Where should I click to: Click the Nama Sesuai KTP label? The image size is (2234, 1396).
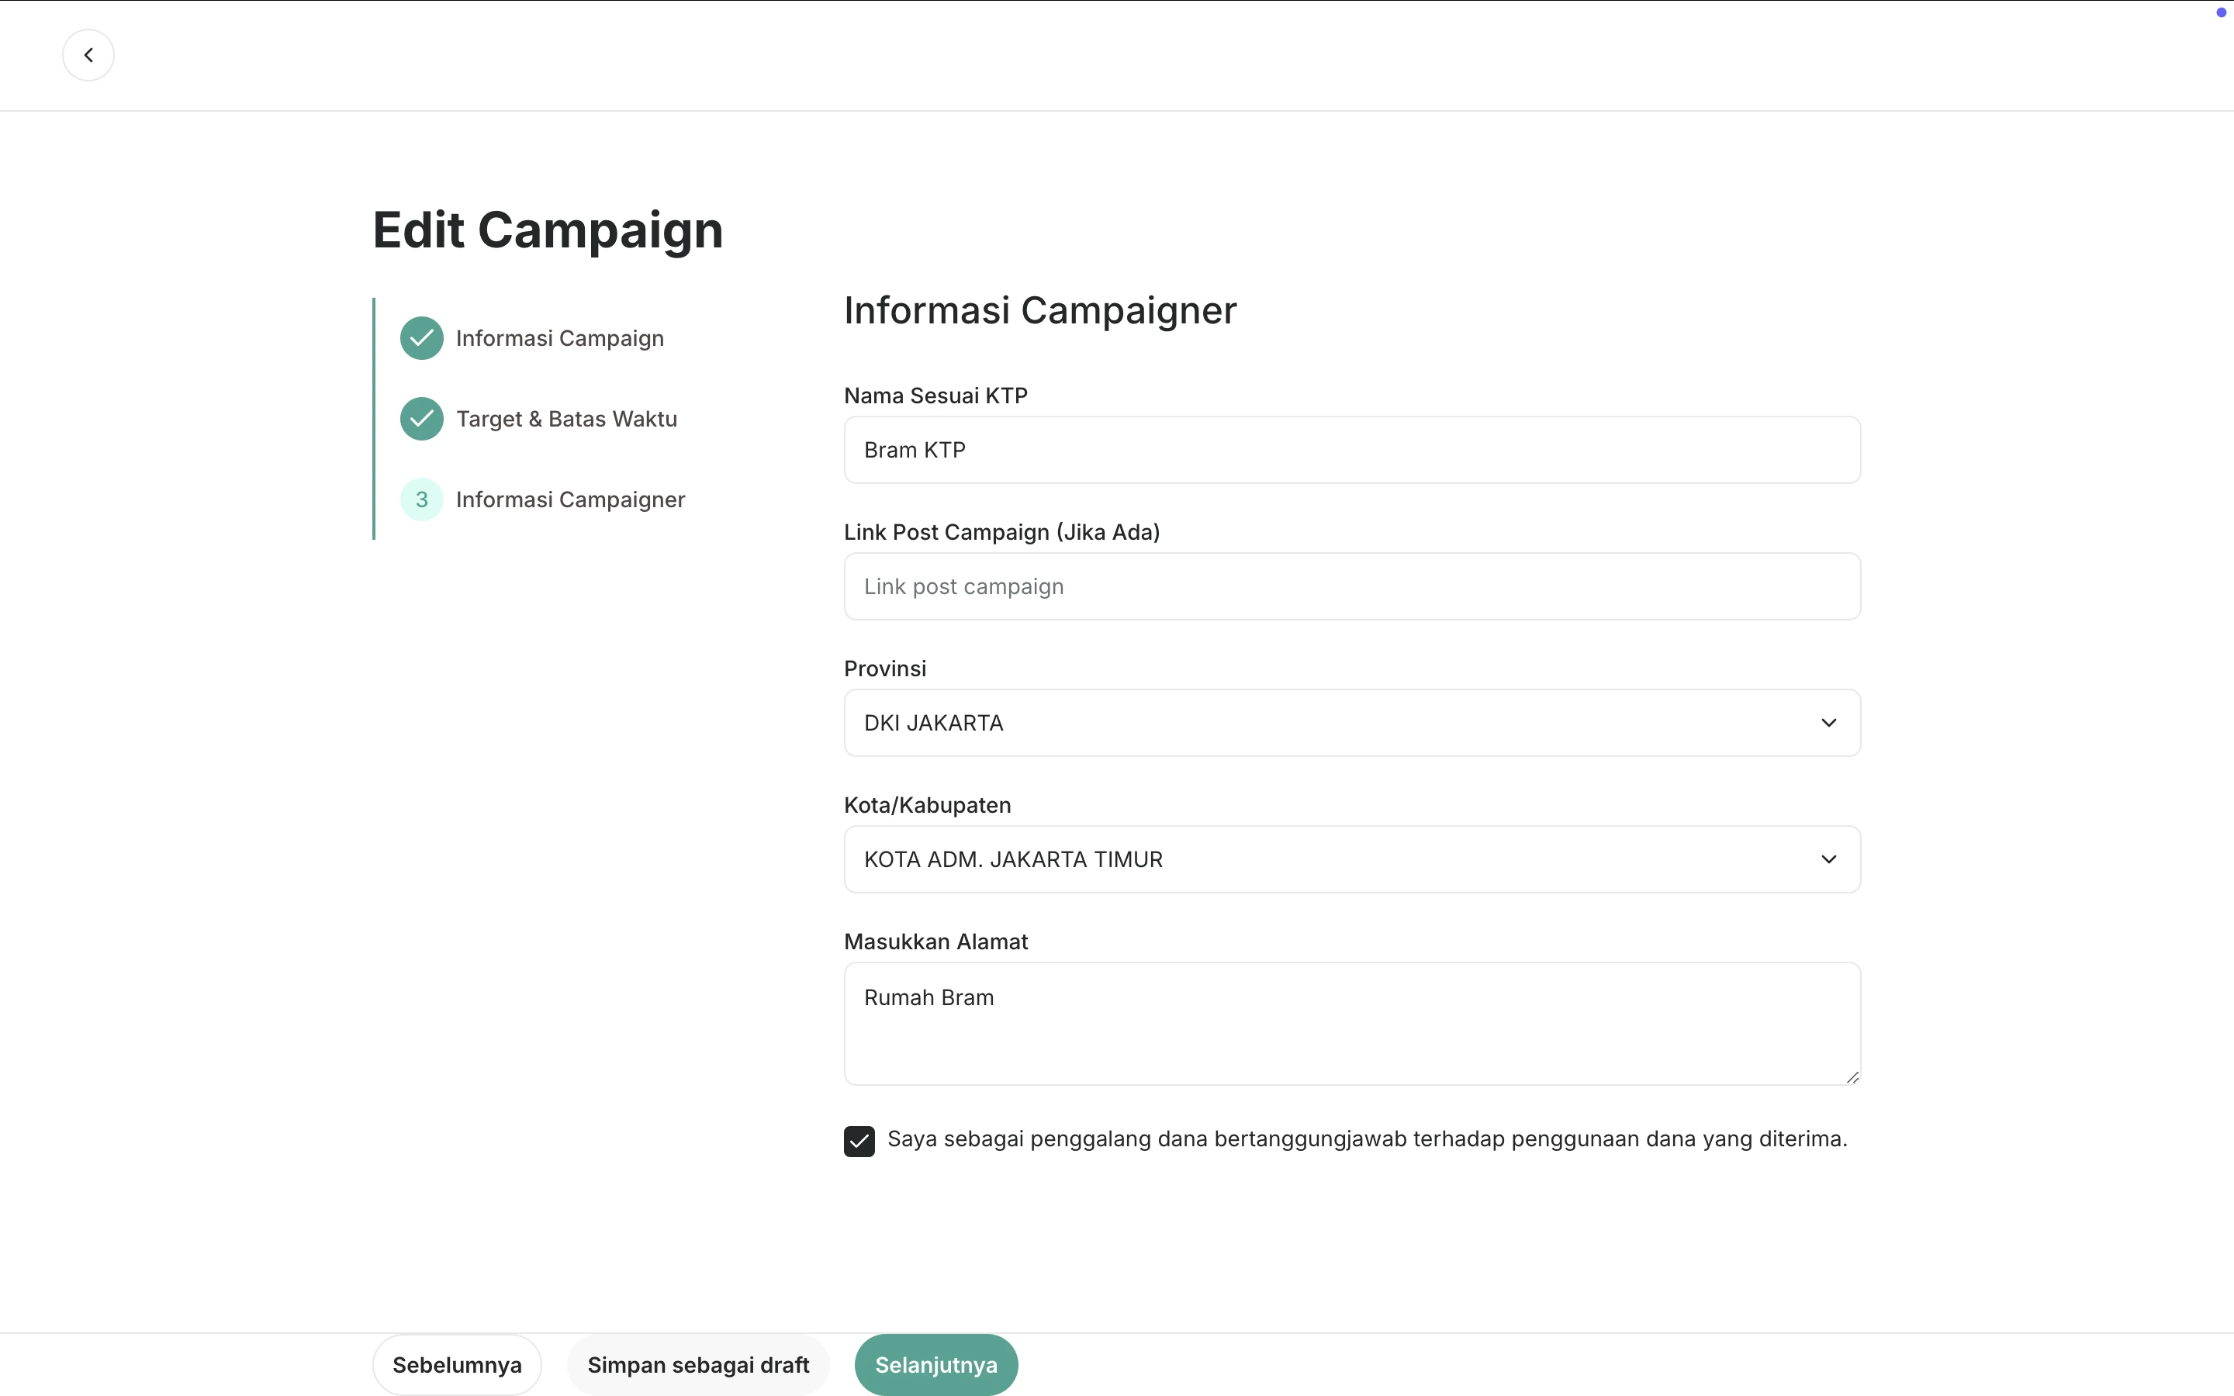(935, 396)
